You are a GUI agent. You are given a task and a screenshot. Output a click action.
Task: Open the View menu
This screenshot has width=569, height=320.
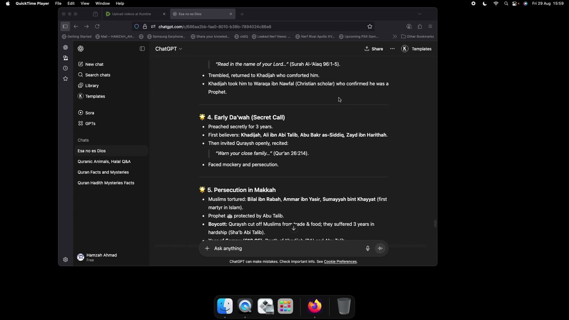[x=85, y=3]
